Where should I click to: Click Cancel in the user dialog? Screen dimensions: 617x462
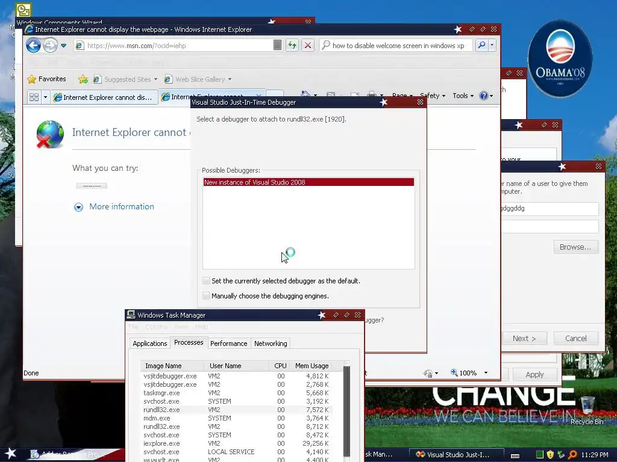575,338
